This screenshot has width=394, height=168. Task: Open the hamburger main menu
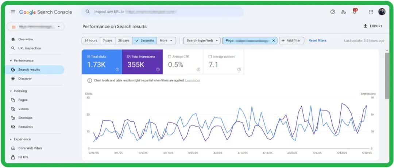(13, 12)
